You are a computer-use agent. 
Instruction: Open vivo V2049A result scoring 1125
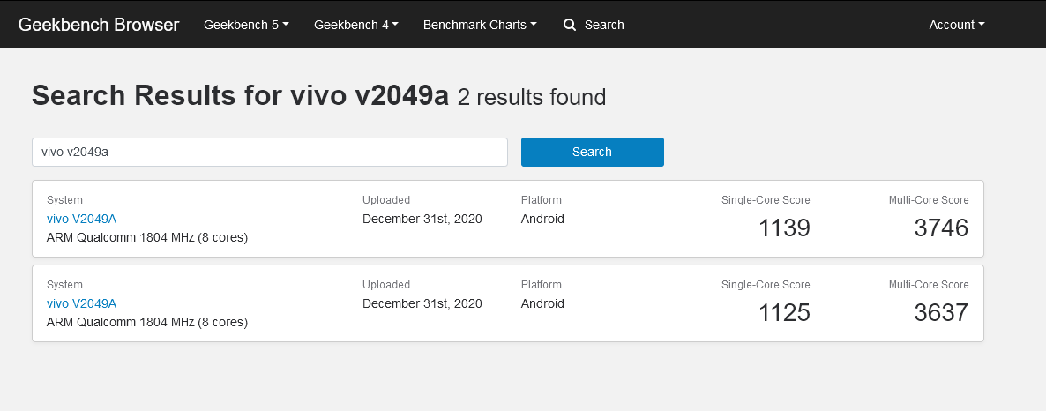coord(81,303)
